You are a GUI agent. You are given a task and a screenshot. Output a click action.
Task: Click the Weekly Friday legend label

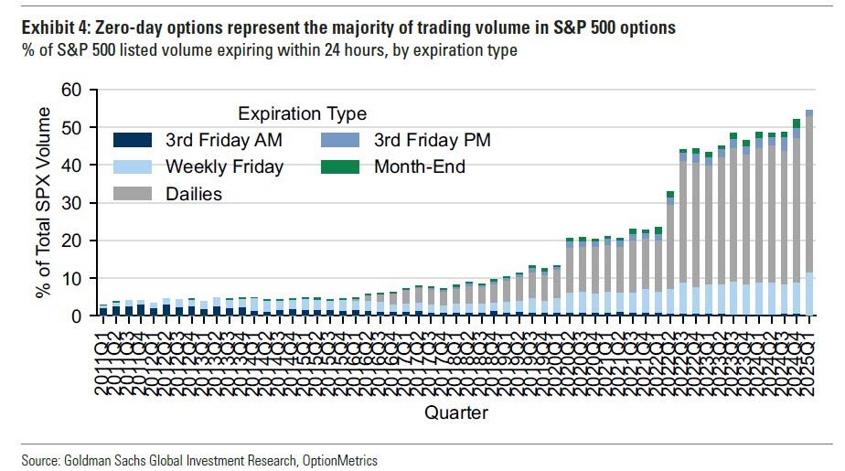(x=224, y=166)
